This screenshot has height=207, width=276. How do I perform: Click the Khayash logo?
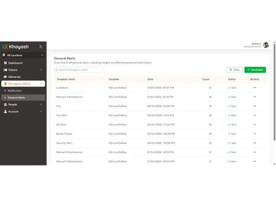click(15, 47)
